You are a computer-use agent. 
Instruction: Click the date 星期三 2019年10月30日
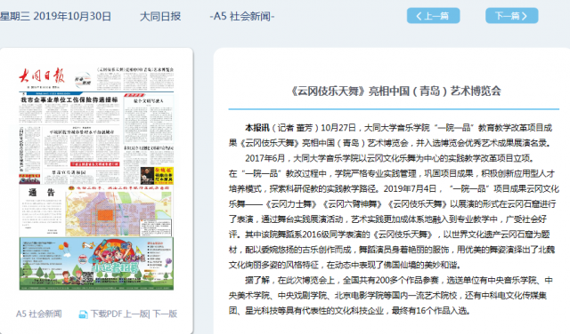(x=55, y=16)
